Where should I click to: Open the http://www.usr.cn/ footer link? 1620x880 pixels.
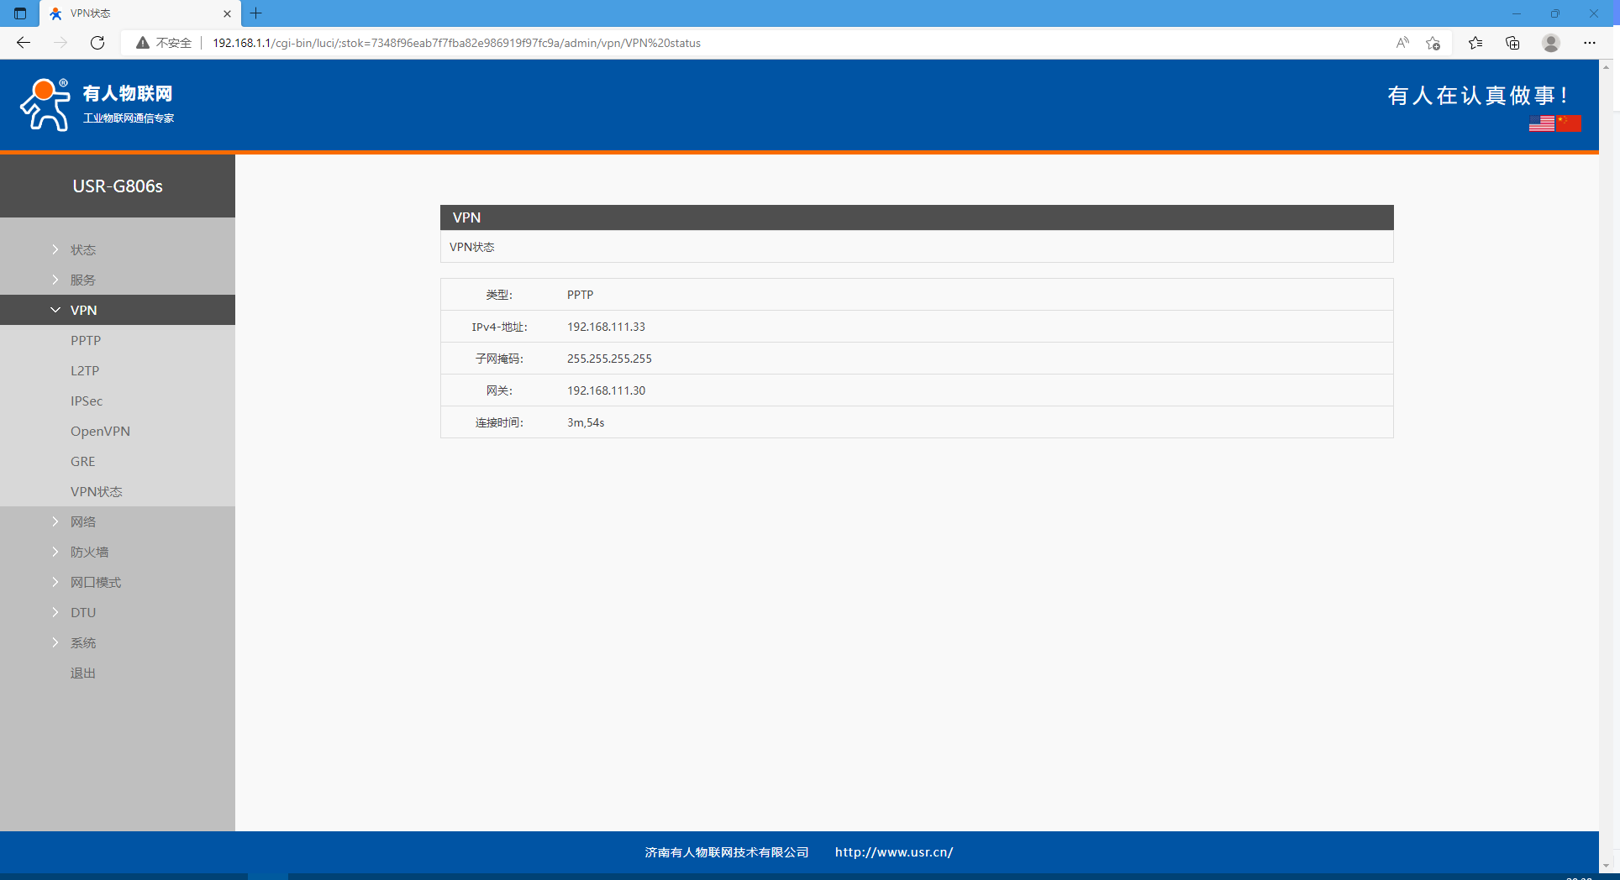[894, 851]
